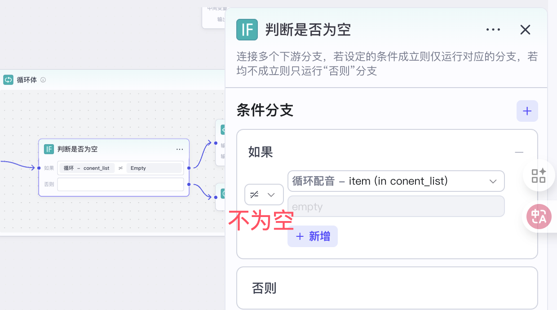
Task: Click the 判断是否为空 title in the panel
Action: (x=308, y=30)
